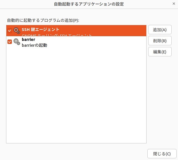Select the SSH 鍵エージェント row title
178x160 pixels.
pos(40,30)
